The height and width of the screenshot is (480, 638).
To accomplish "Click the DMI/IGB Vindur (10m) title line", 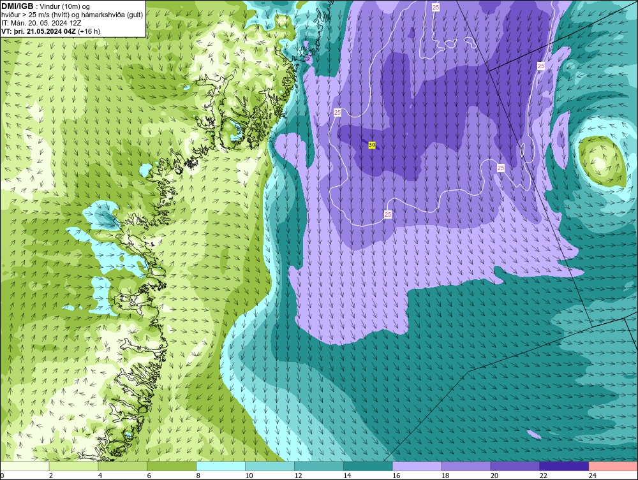I will tap(46, 6).
